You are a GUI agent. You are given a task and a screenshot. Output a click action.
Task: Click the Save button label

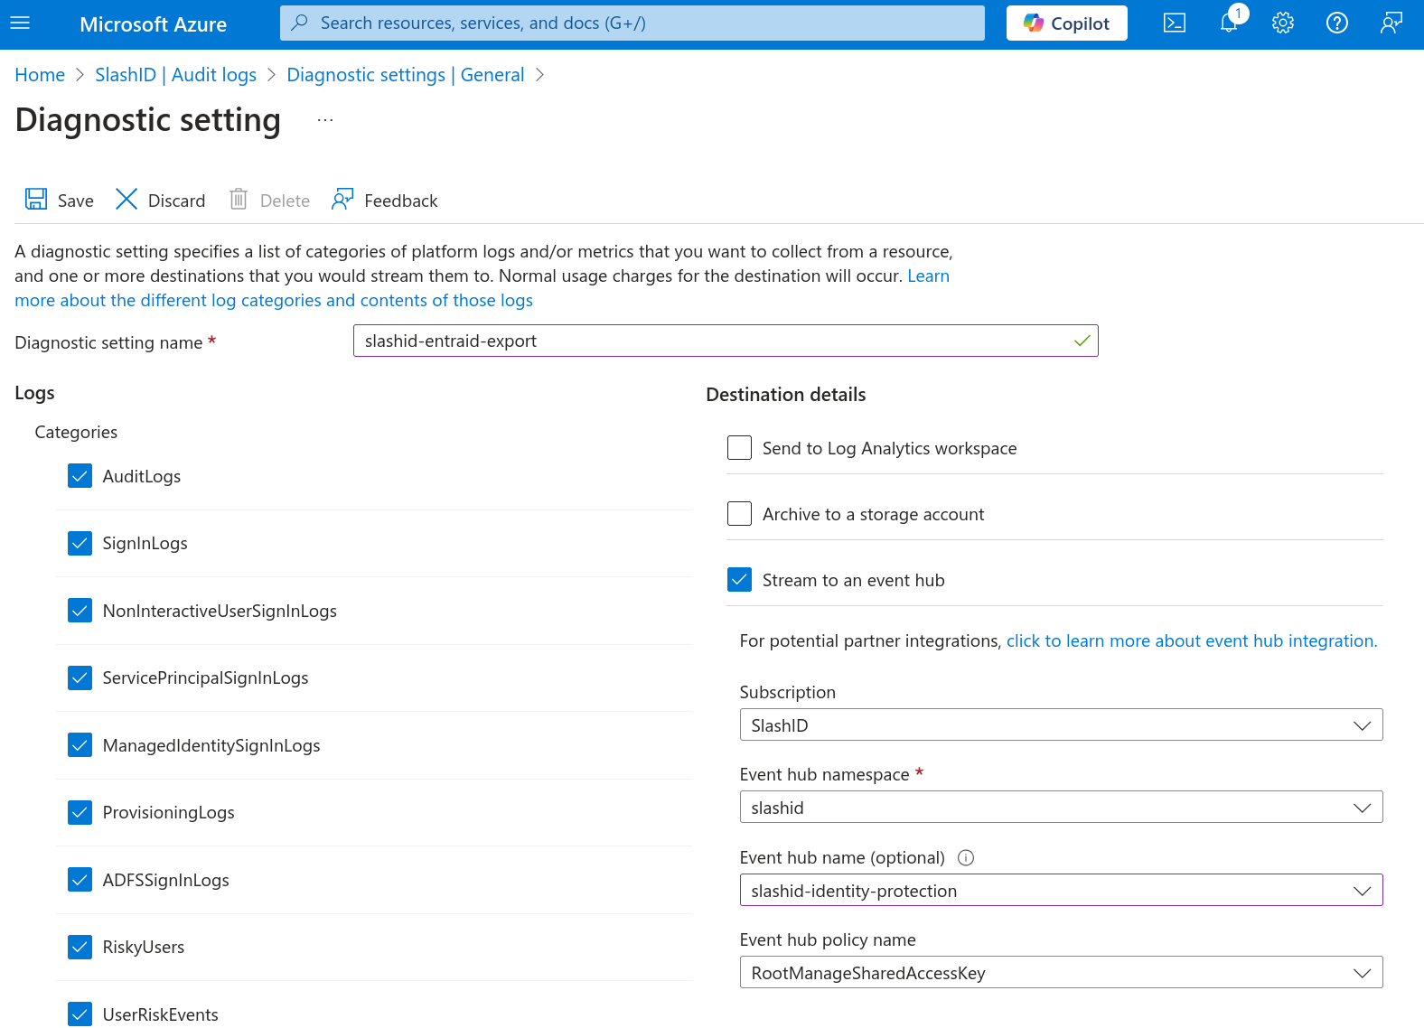(76, 201)
